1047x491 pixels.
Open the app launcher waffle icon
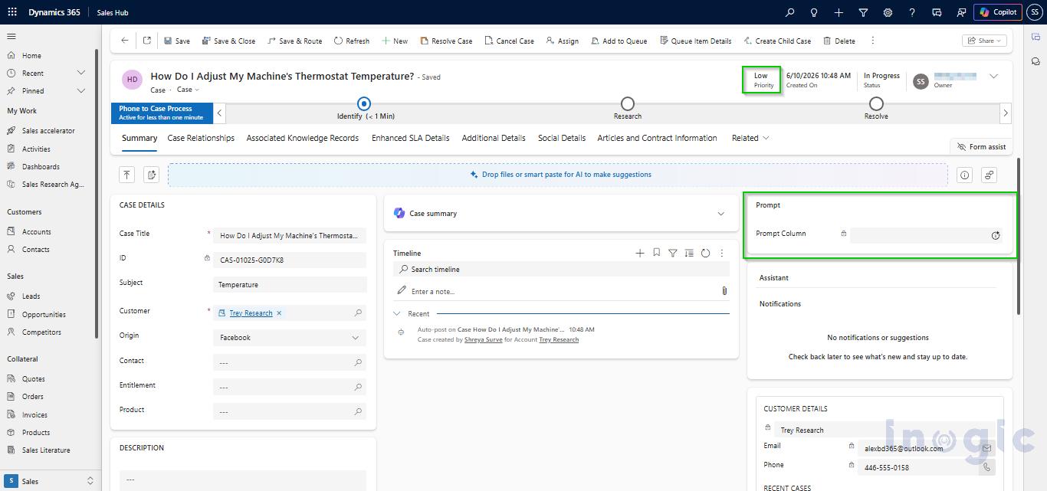12,12
